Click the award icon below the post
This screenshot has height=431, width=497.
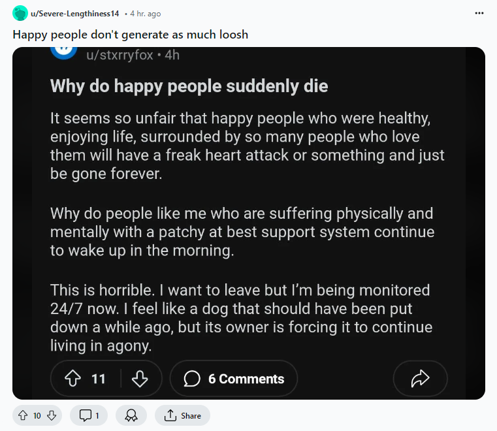[x=131, y=415]
